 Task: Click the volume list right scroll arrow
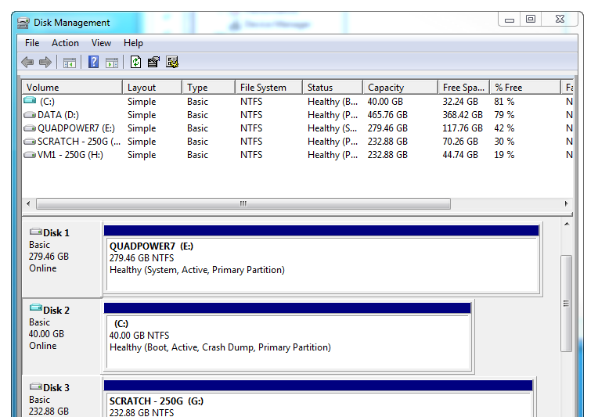[567, 203]
